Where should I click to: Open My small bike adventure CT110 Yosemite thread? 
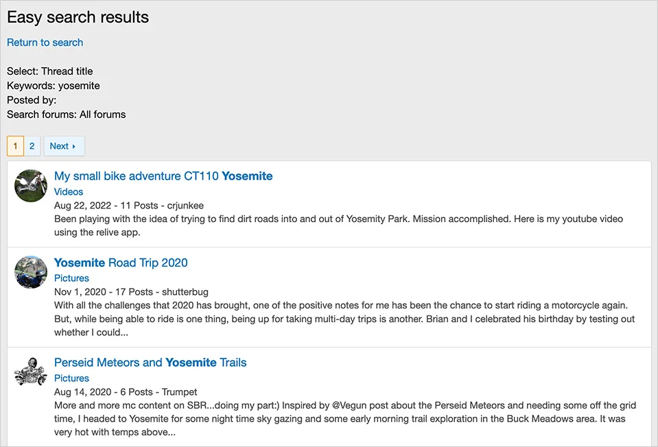(163, 176)
